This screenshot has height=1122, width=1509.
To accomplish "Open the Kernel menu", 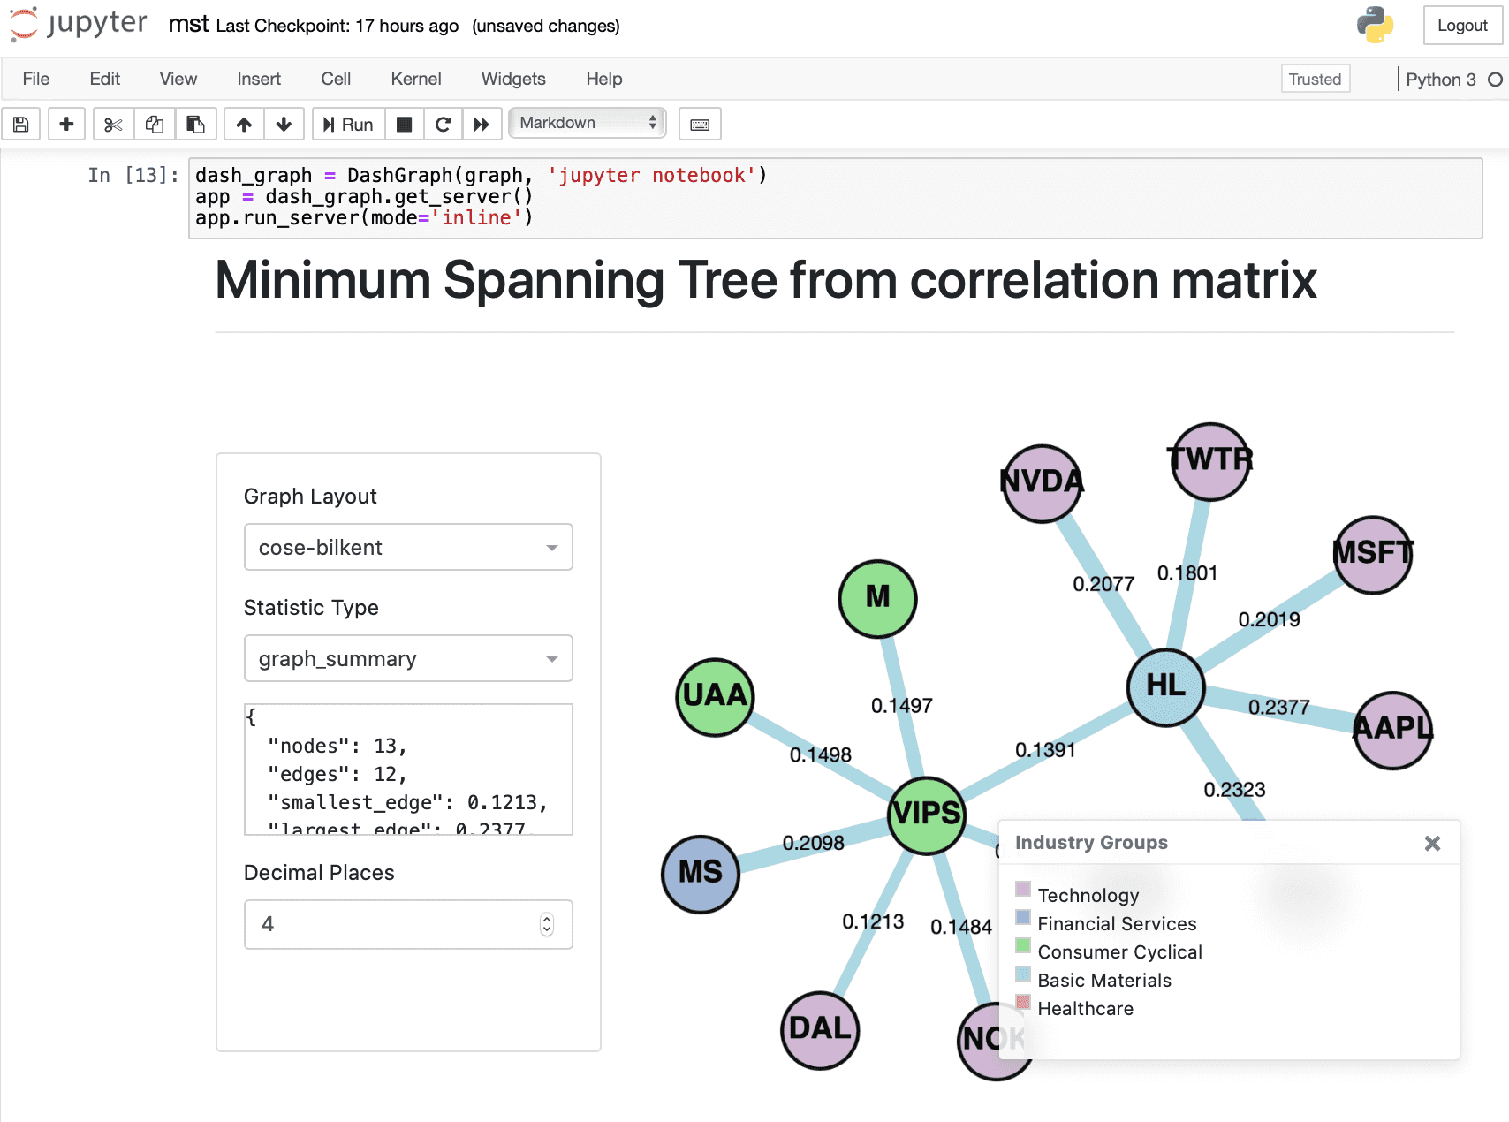I will click(x=416, y=79).
